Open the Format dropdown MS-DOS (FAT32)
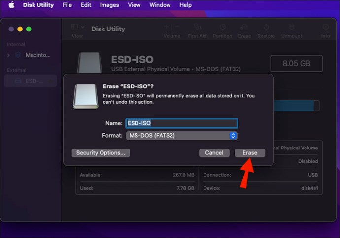The height and width of the screenshot is (238, 340). [x=181, y=136]
